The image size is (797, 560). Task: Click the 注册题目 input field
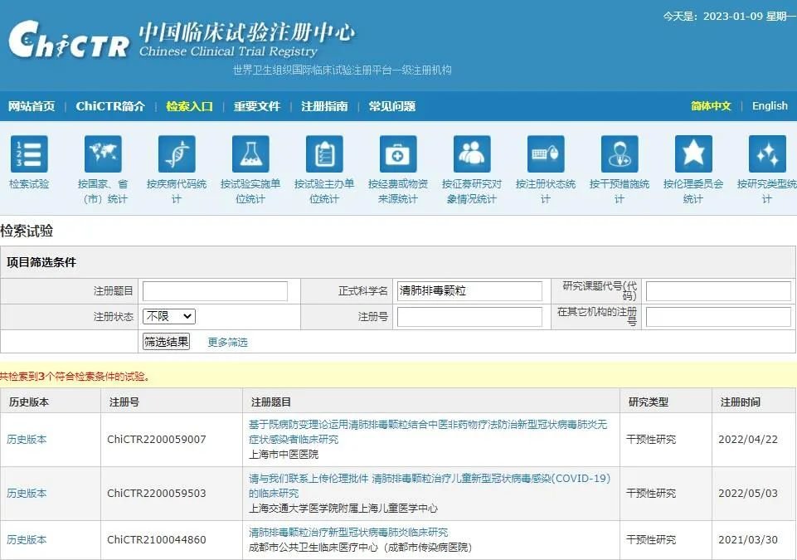215,291
